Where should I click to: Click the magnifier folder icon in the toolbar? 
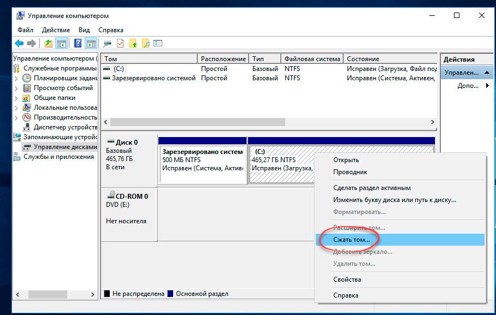click(146, 44)
